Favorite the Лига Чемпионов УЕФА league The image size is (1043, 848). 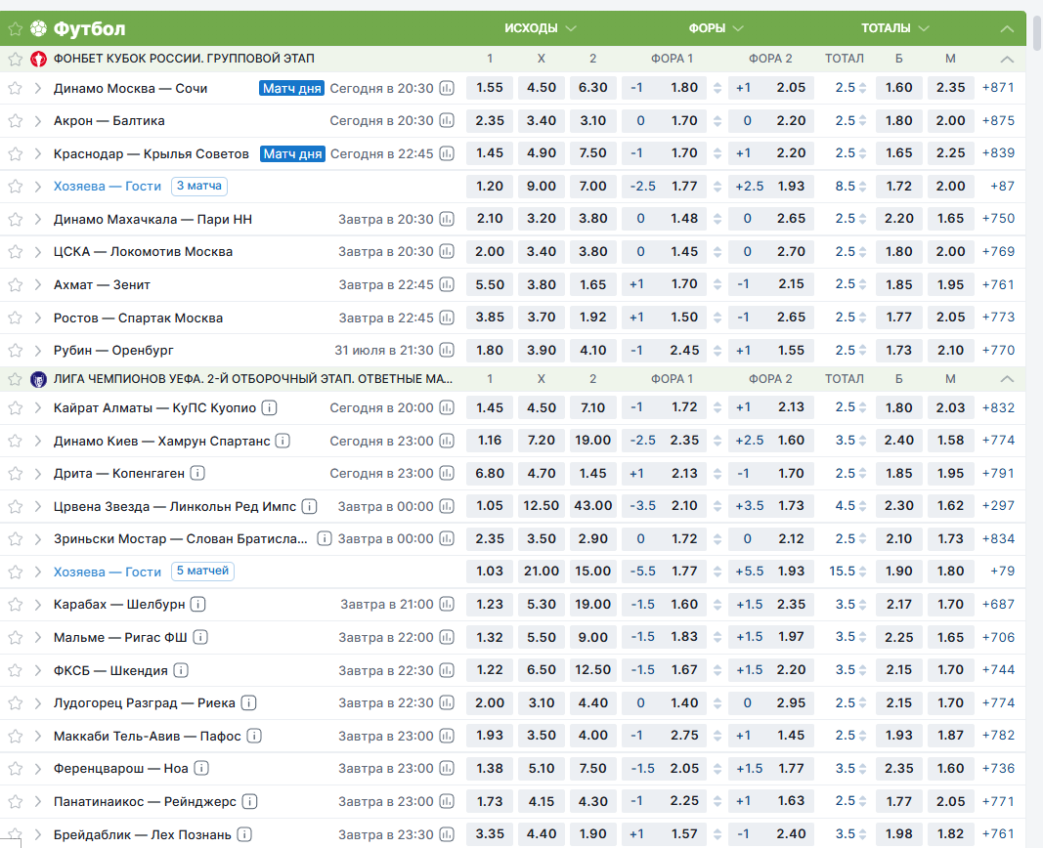[x=16, y=379]
